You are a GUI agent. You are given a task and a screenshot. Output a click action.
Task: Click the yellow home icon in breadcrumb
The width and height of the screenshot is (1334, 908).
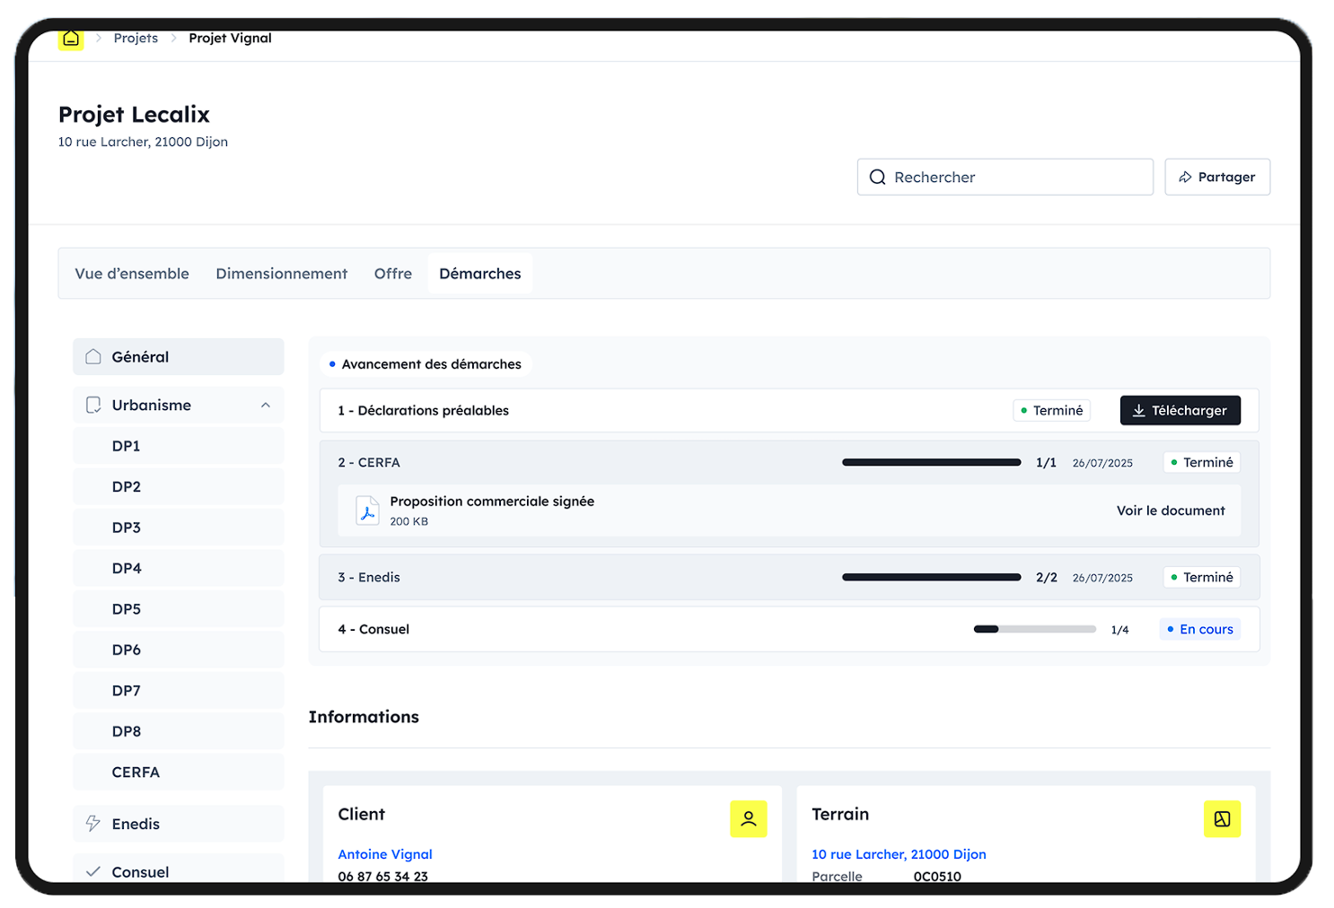pos(71,39)
